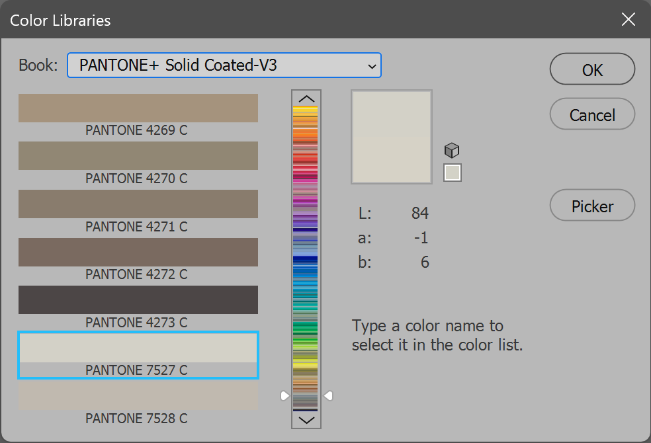Select the PANTONE 7528 C swatch
The height and width of the screenshot is (443, 651).
(138, 396)
